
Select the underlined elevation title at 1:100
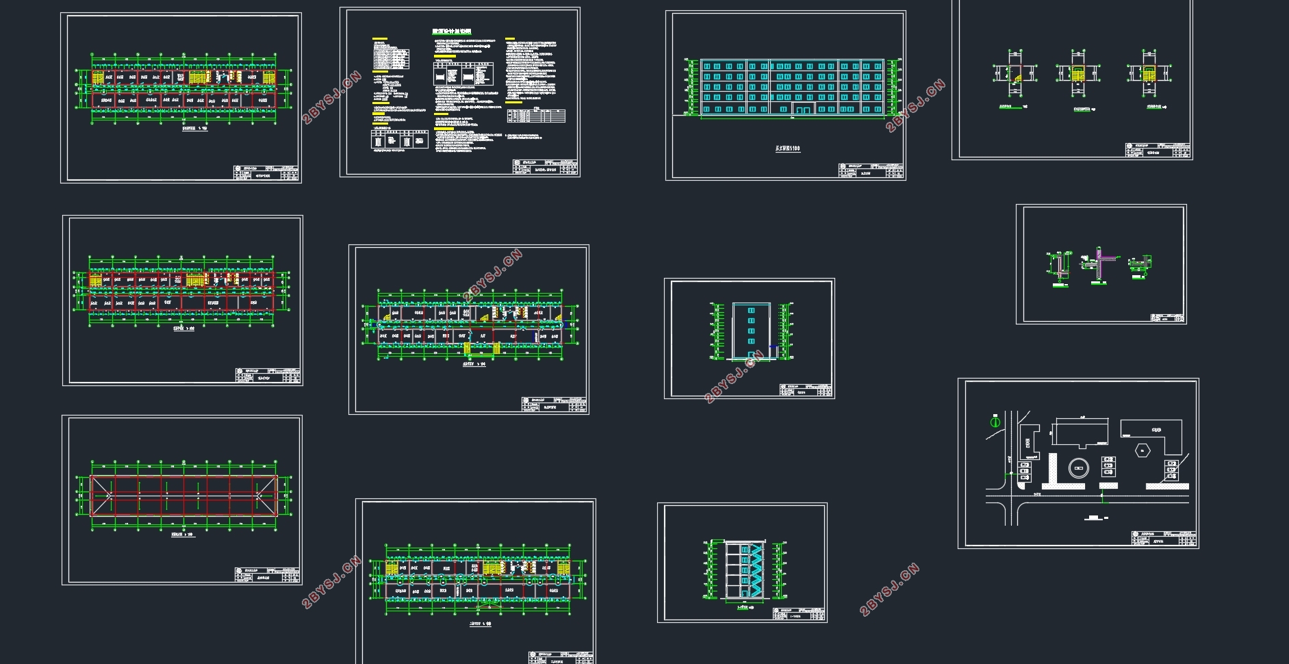pyautogui.click(x=787, y=148)
